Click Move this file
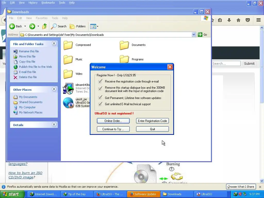 click(x=27, y=56)
